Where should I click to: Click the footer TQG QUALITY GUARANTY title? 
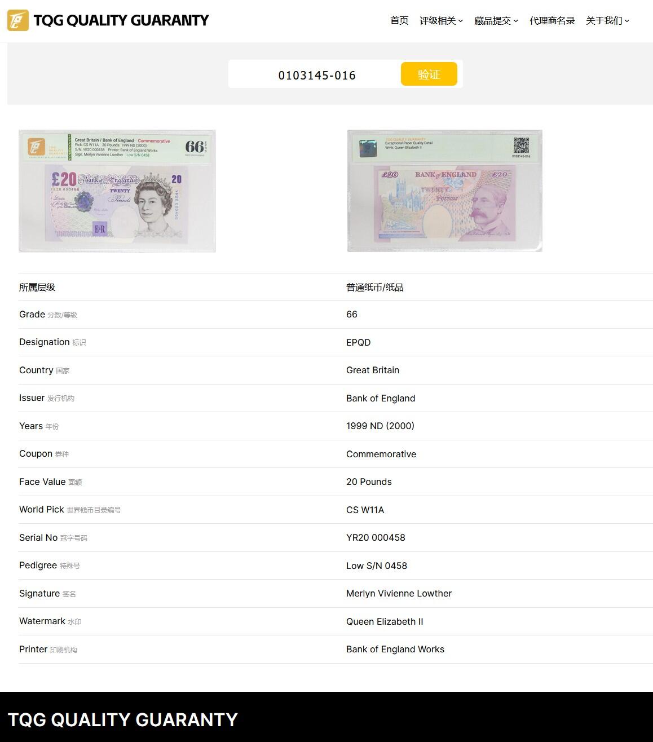click(123, 720)
